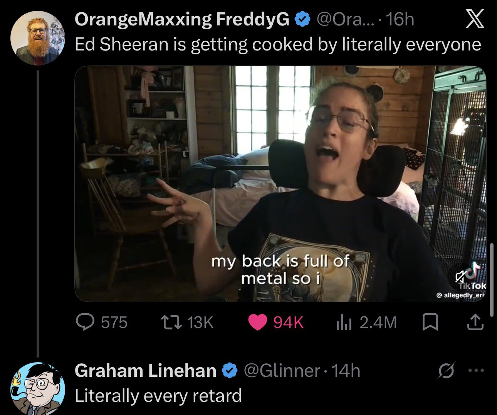
Task: Bookmark the OrangeMaxxing FreddyG tweet
Action: tap(430, 323)
